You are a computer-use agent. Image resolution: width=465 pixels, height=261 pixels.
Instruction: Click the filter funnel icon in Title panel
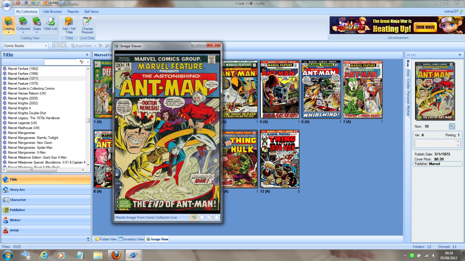pos(82,62)
